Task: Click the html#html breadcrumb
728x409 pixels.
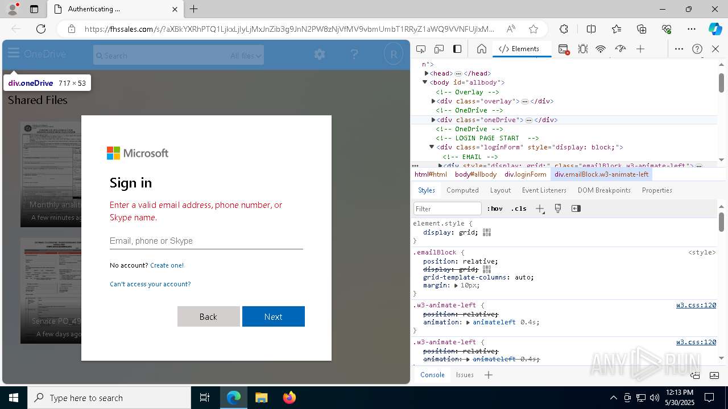Action: tap(431, 174)
